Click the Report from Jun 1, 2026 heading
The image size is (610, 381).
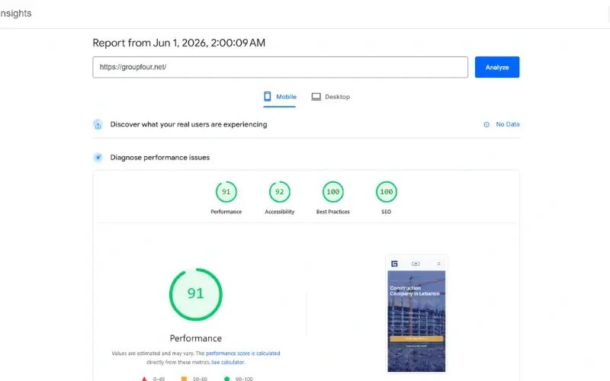pyautogui.click(x=179, y=43)
